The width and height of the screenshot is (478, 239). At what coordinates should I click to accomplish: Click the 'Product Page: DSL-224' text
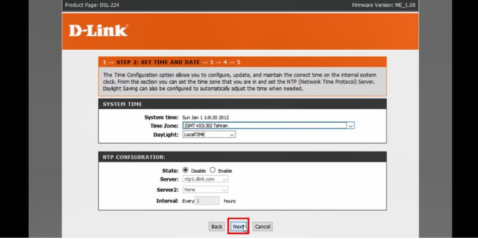click(x=92, y=5)
